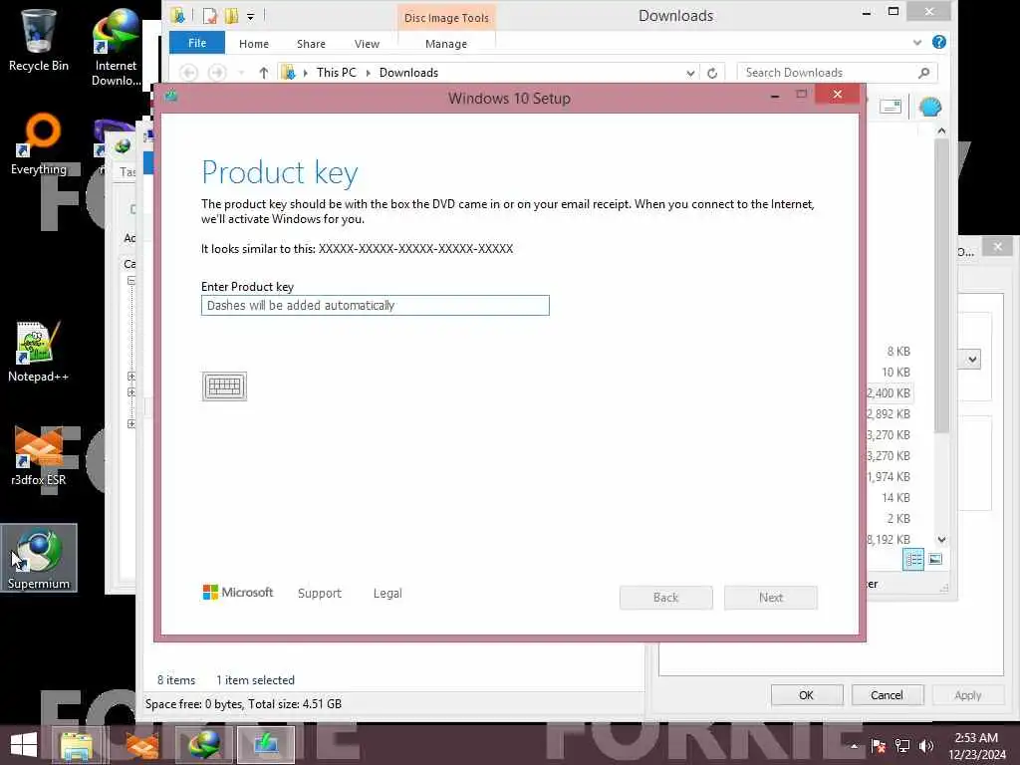Switch Explorer to details view icon
The width and height of the screenshot is (1020, 765).
(913, 560)
